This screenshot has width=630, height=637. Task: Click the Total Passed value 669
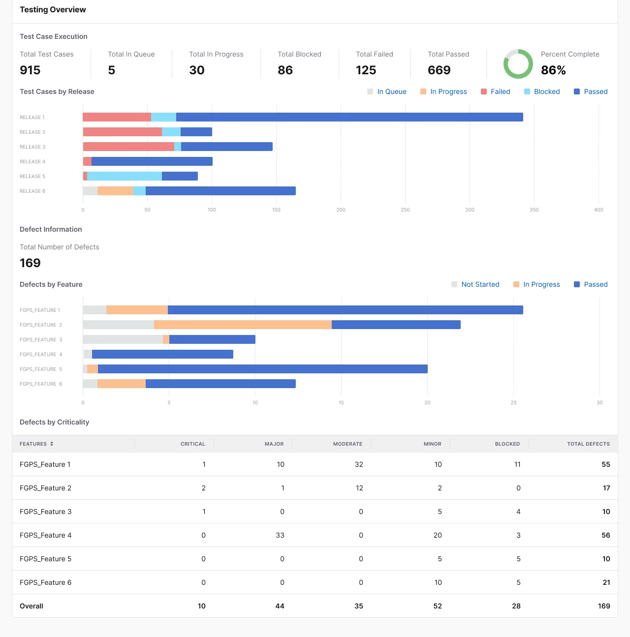[x=439, y=70]
